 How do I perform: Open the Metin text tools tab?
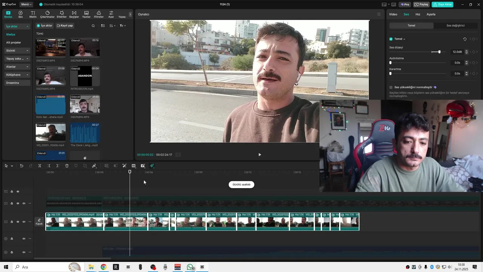33,14
